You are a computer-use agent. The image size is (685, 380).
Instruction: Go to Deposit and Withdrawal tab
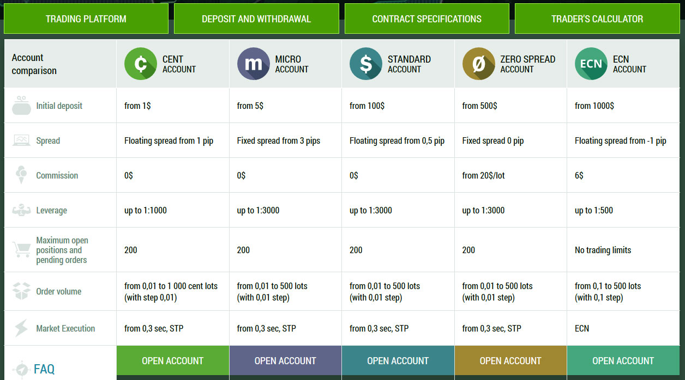tap(256, 19)
